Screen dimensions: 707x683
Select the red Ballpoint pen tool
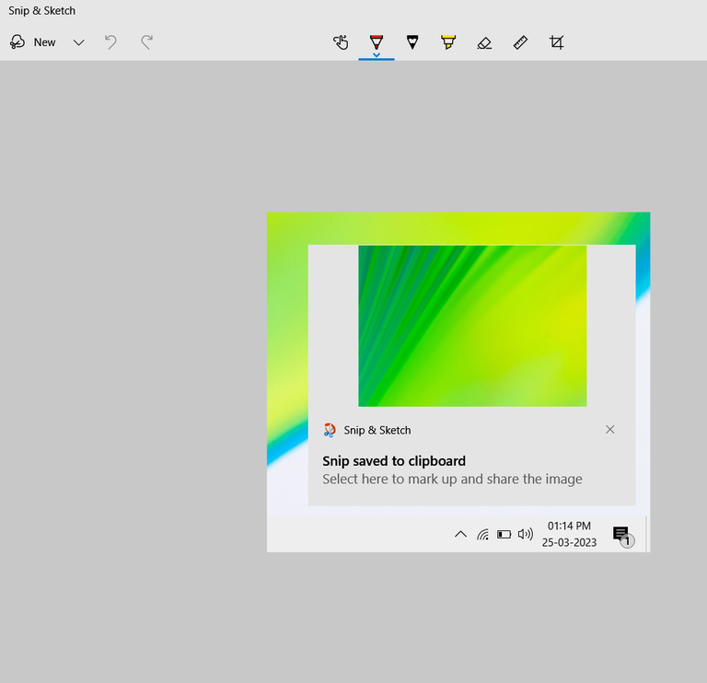tap(377, 42)
